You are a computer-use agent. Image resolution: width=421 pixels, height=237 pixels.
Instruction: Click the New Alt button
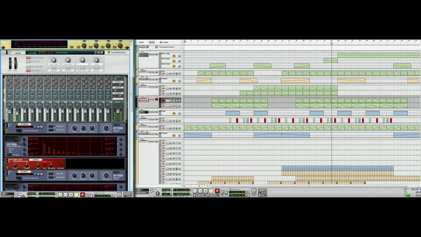coord(226,192)
